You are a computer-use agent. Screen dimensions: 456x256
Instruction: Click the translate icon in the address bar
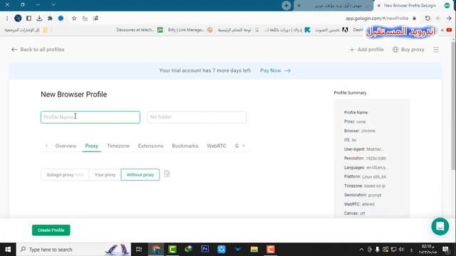point(95,18)
